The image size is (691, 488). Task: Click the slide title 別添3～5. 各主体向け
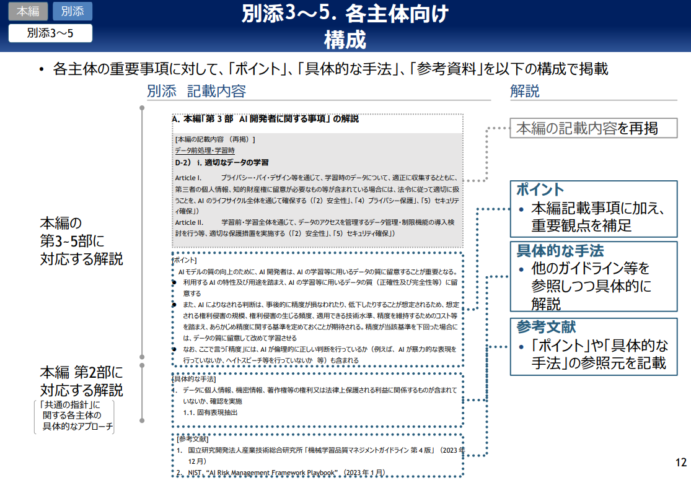tap(345, 13)
